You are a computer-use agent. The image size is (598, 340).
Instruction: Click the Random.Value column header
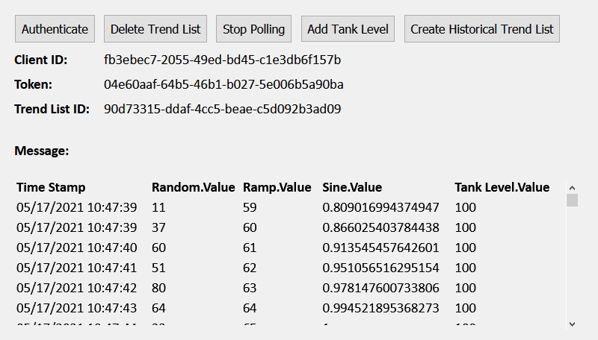coord(193,187)
